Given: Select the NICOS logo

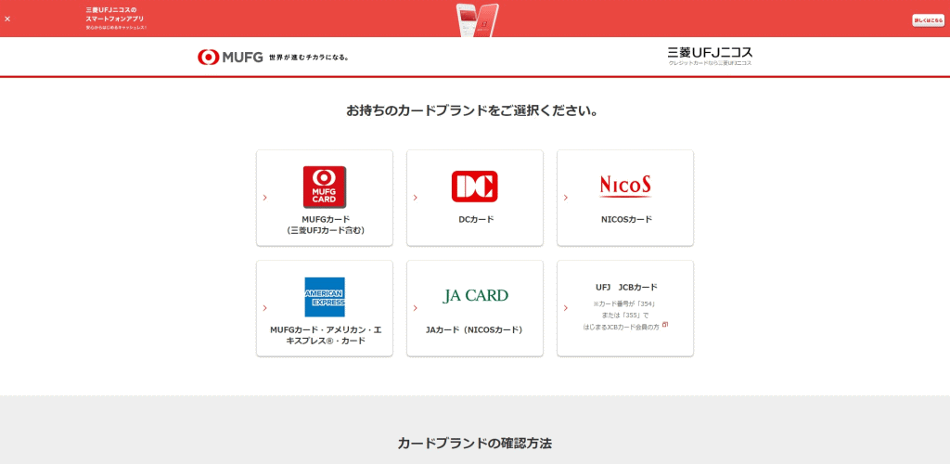Looking at the screenshot, I should tap(625, 186).
